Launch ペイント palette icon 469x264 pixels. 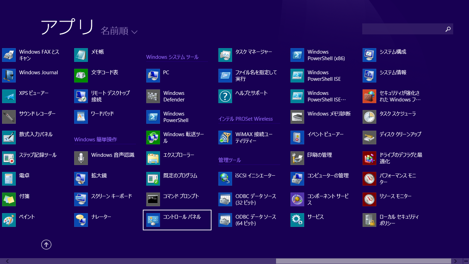9,220
